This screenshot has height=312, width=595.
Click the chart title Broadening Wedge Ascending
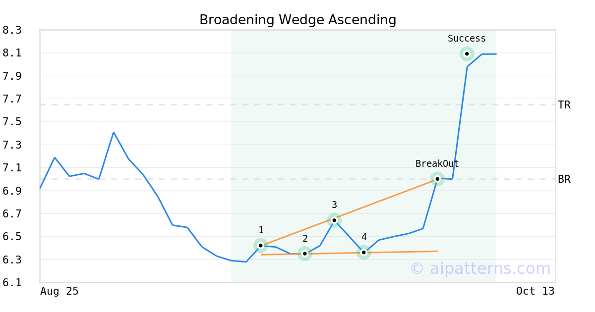297,20
